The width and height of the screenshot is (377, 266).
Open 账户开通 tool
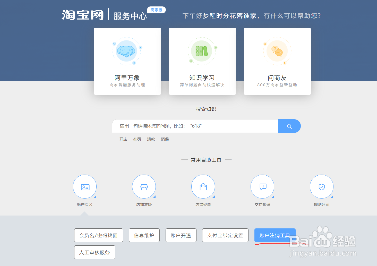(181, 235)
